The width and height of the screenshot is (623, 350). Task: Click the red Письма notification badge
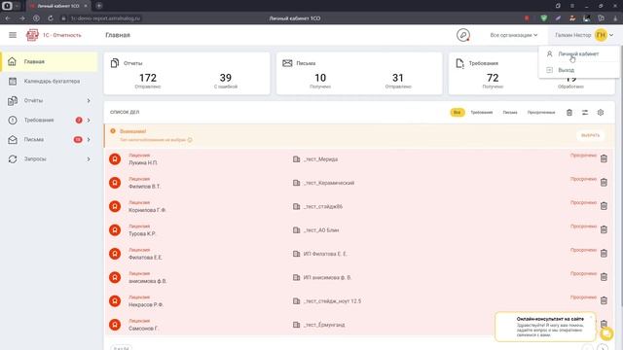tap(78, 139)
